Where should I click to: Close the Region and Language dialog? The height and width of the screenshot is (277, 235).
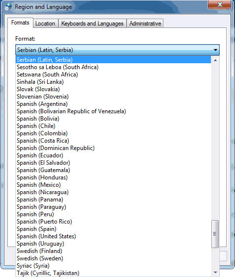[220, 4]
